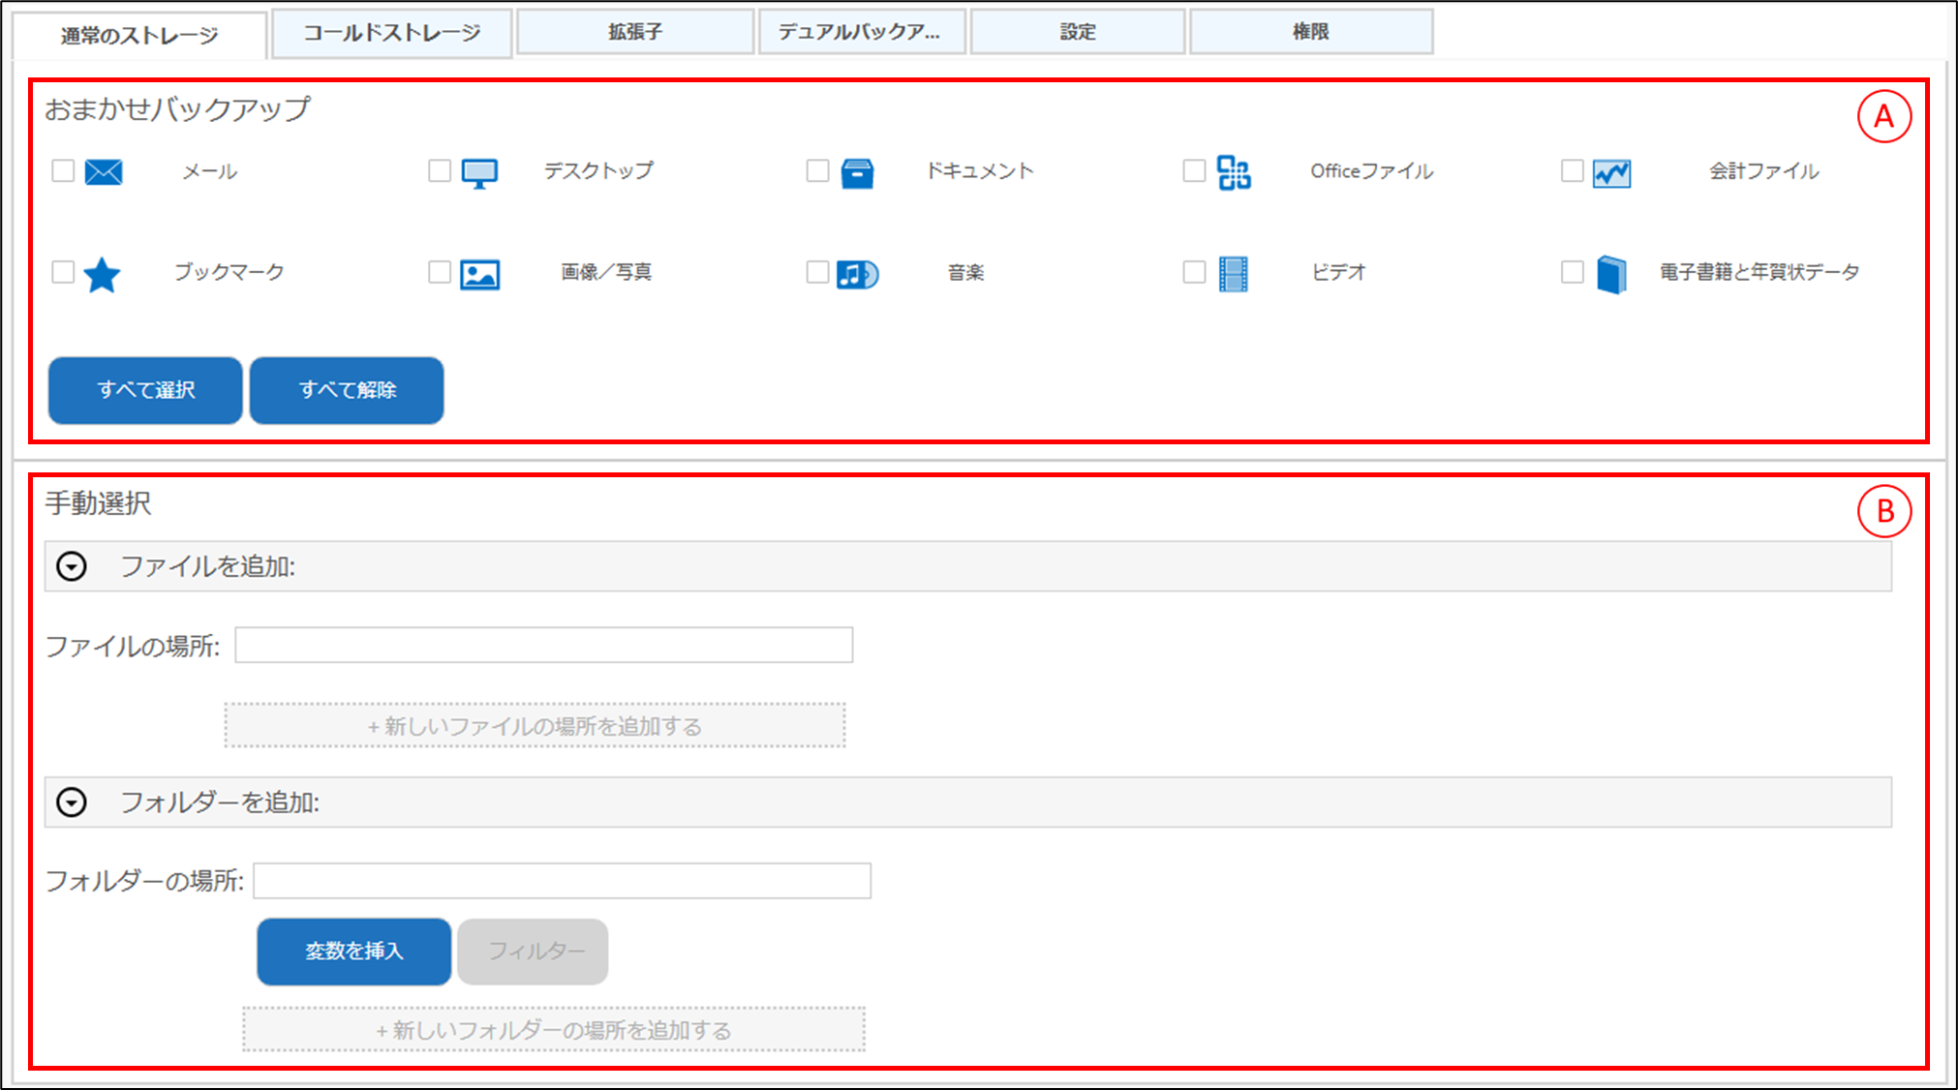The height and width of the screenshot is (1090, 1958).
Task: Click the video filmstrip icon
Action: (x=1234, y=274)
